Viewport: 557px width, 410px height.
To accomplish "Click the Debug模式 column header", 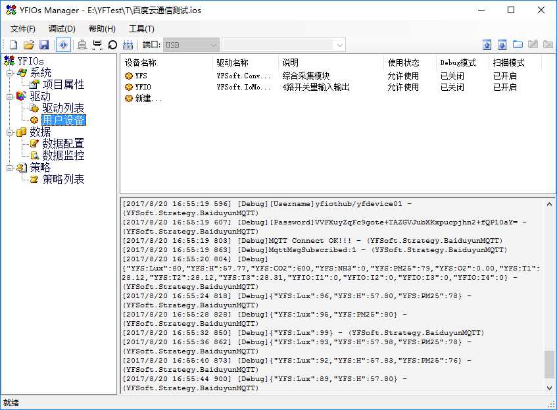I will coord(458,63).
